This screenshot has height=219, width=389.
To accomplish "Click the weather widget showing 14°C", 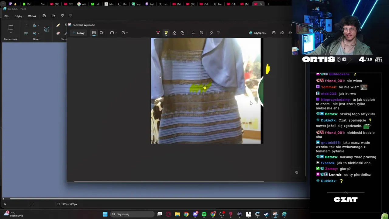I will tap(14, 214).
